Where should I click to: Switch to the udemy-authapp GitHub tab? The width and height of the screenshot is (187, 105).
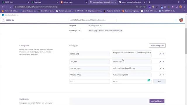[x=132, y=2]
